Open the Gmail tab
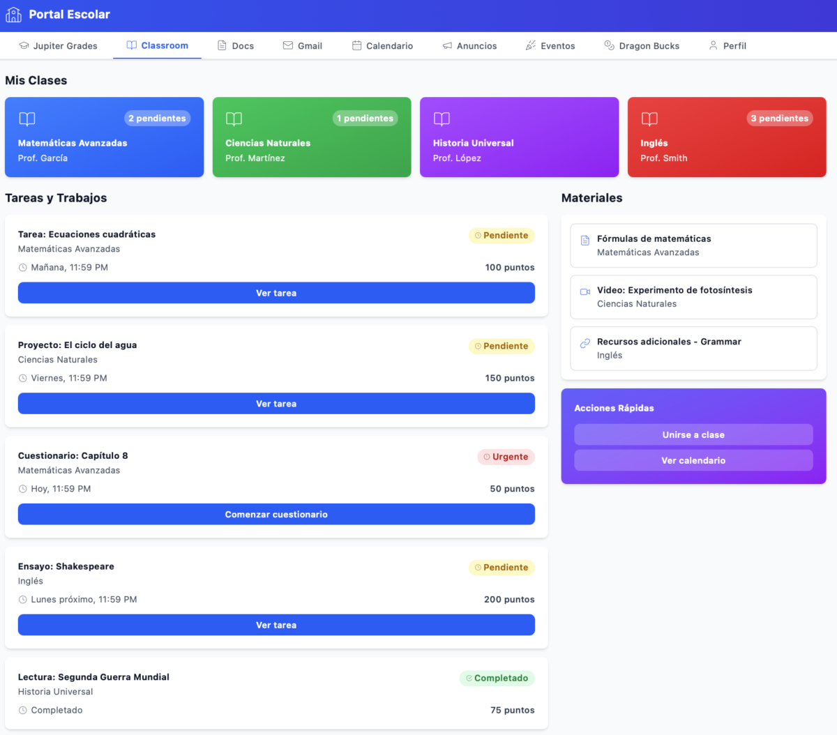The height and width of the screenshot is (735, 837). click(x=302, y=45)
